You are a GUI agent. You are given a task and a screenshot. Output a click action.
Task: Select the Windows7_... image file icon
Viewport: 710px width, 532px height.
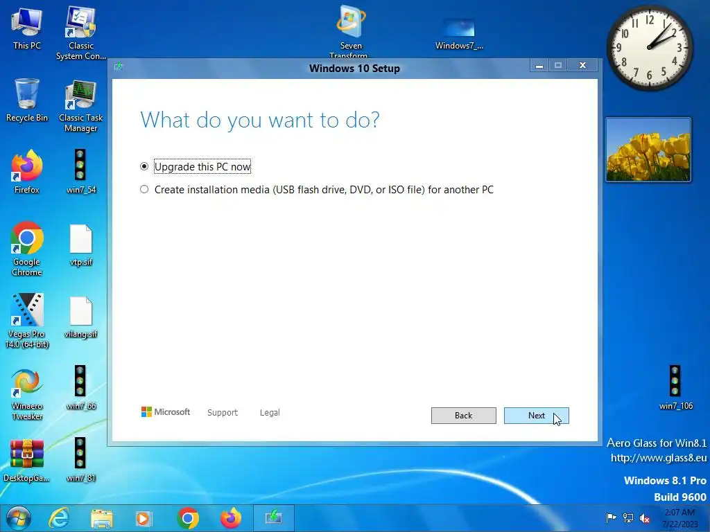459,35
